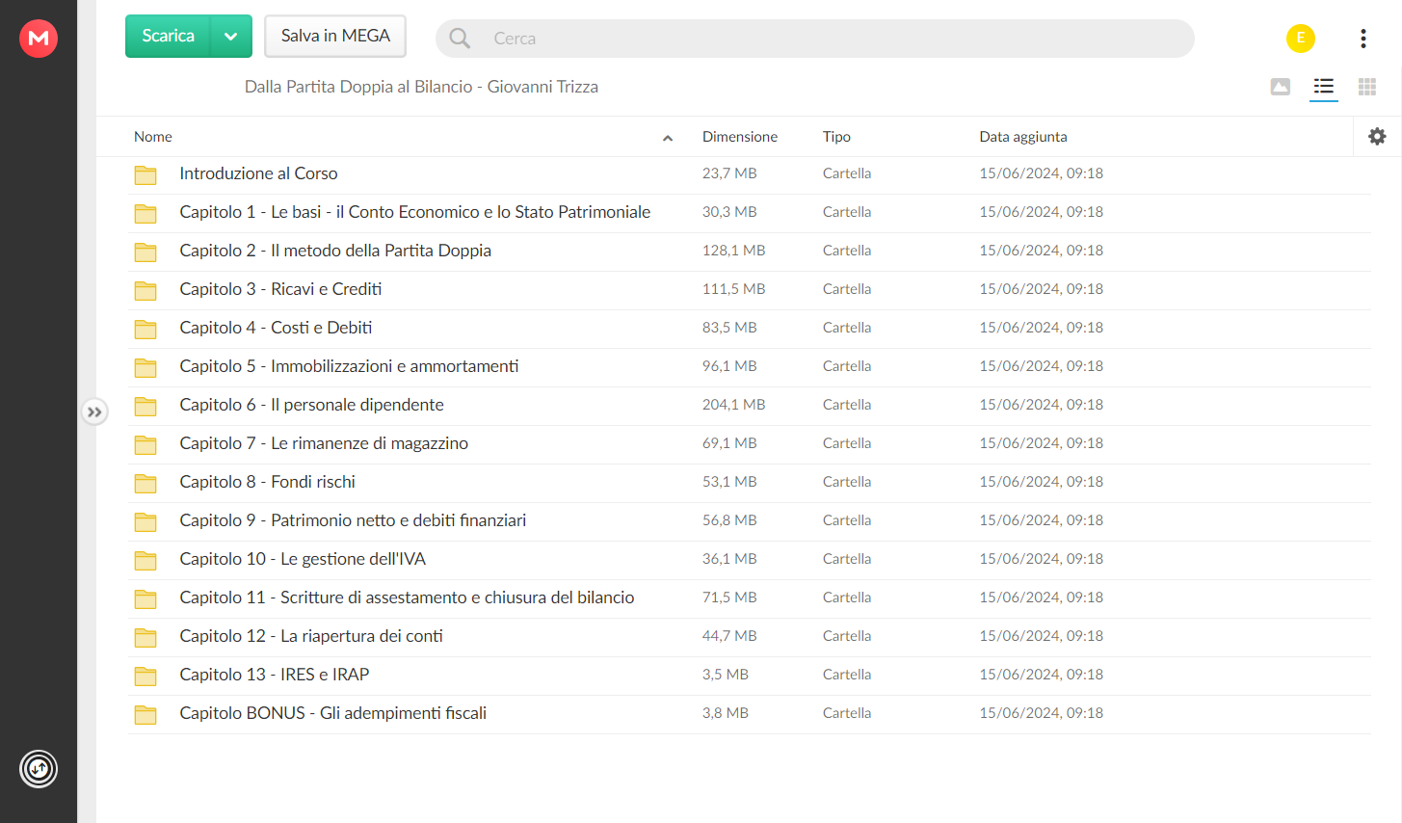Select Capitolo 9 folder icon
This screenshot has width=1402, height=823.
145,521
